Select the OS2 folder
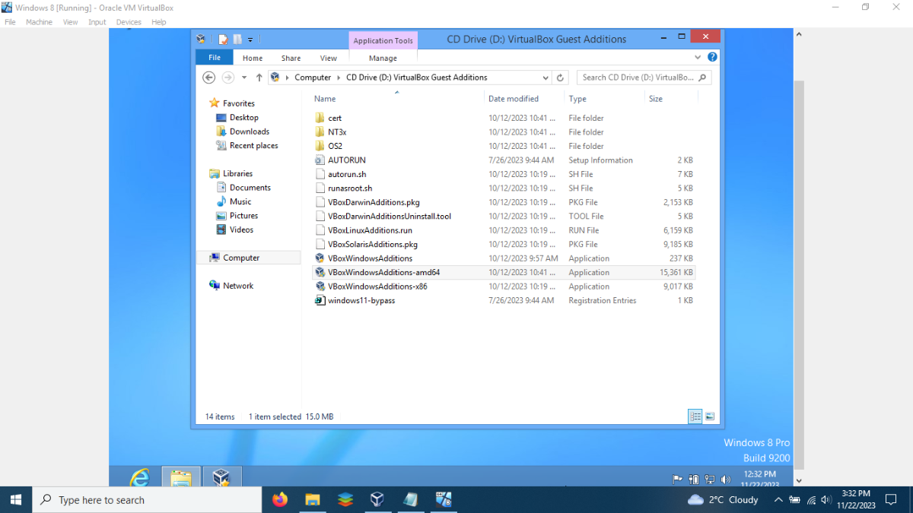 pyautogui.click(x=335, y=146)
